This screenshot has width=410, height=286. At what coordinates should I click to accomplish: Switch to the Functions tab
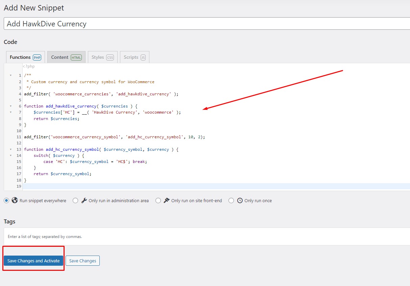coord(25,57)
